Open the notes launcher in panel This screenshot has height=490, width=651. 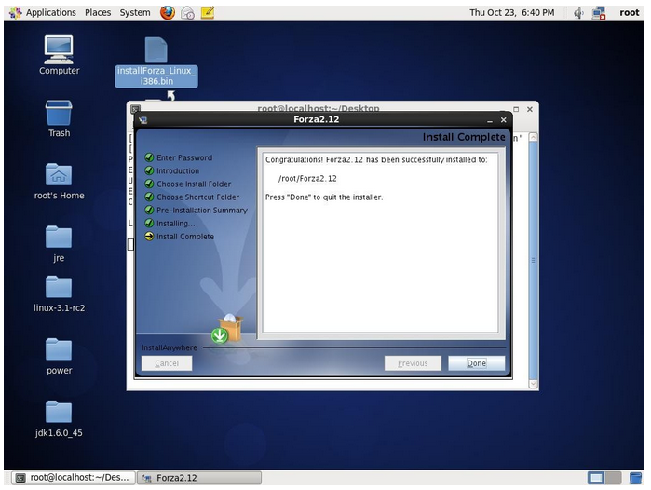(207, 12)
